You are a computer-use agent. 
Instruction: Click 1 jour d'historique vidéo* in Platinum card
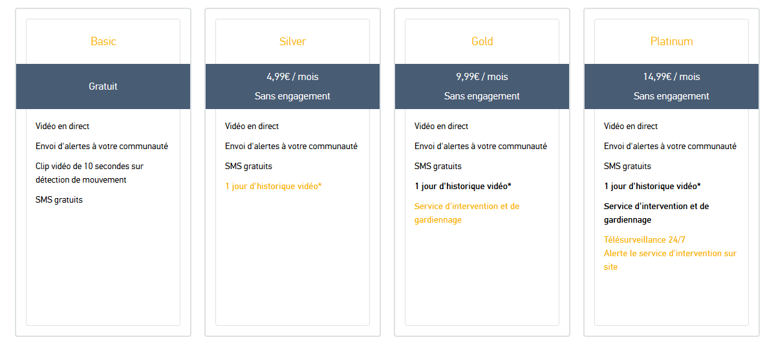pos(652,187)
